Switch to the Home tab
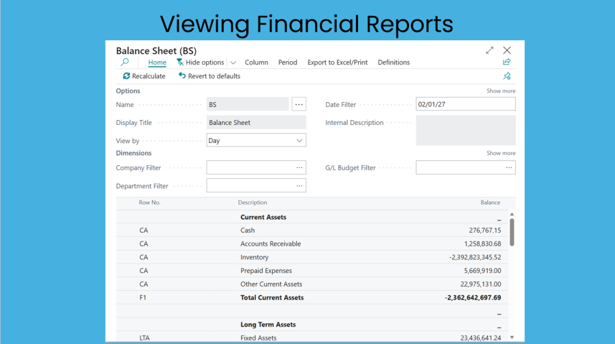Image resolution: width=615 pixels, height=344 pixels. tap(157, 62)
